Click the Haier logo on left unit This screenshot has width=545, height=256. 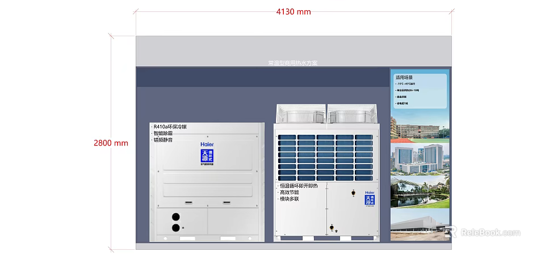click(207, 144)
